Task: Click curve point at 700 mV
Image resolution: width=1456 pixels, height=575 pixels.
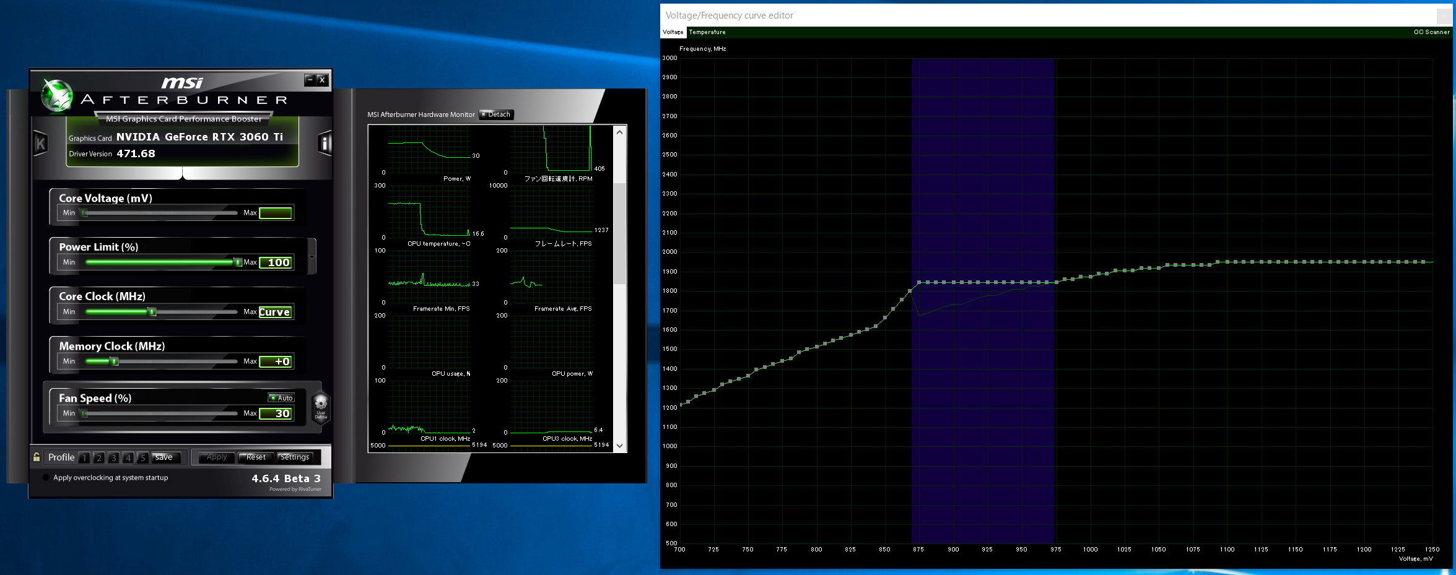Action: [681, 405]
